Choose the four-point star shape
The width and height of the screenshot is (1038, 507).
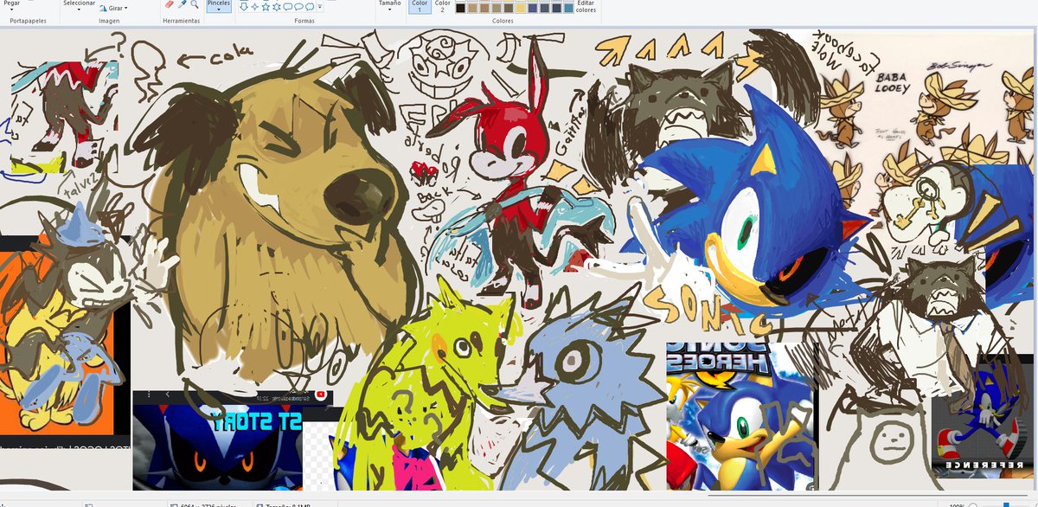254,6
